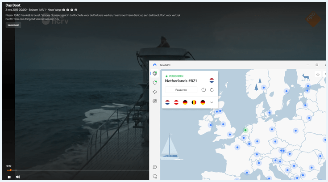
Task: Select the Austria flag in recent connections
Action: coord(176,102)
